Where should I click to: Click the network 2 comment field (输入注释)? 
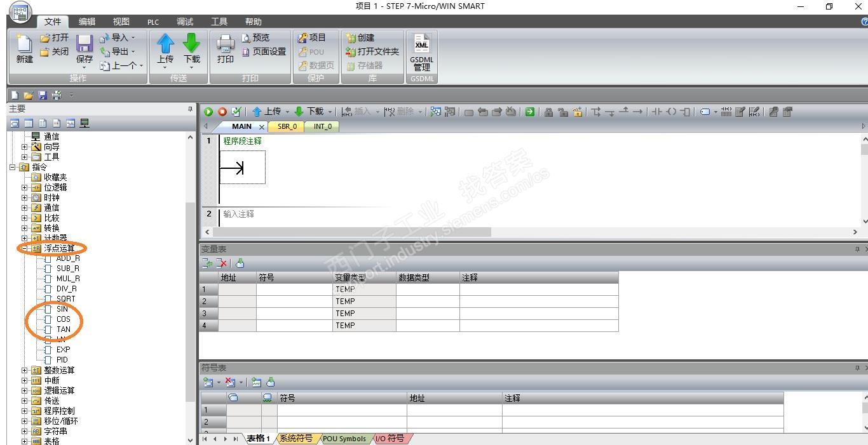[238, 215]
